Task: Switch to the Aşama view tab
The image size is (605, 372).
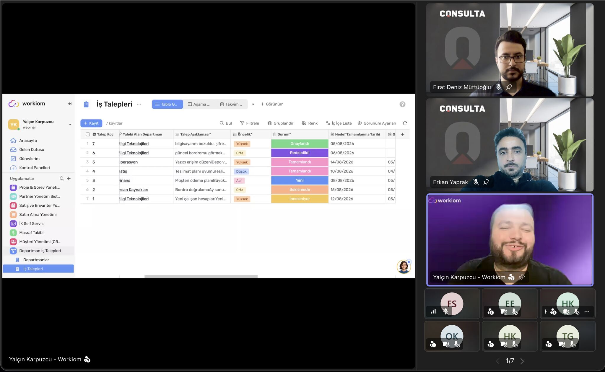Action: [x=199, y=104]
